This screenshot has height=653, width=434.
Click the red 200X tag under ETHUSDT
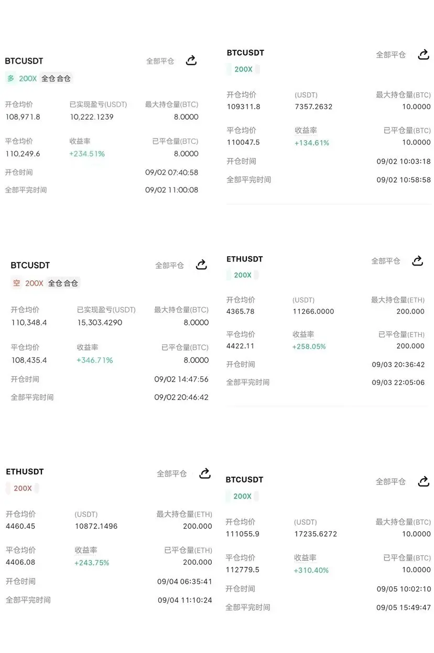click(23, 488)
